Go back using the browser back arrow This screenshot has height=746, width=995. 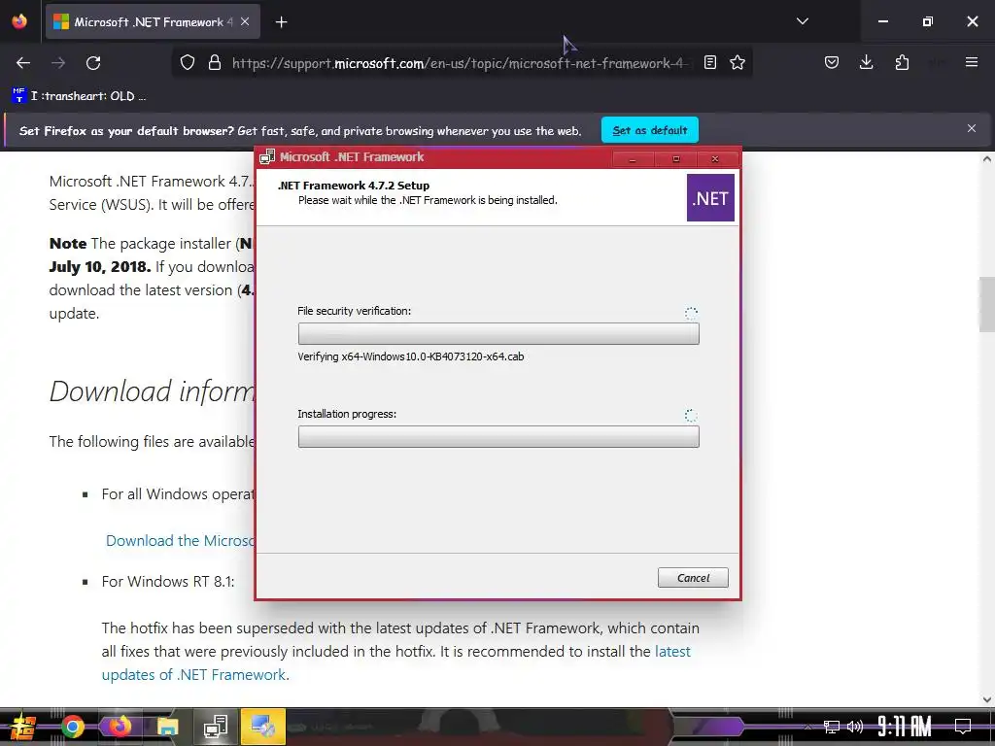click(x=23, y=63)
